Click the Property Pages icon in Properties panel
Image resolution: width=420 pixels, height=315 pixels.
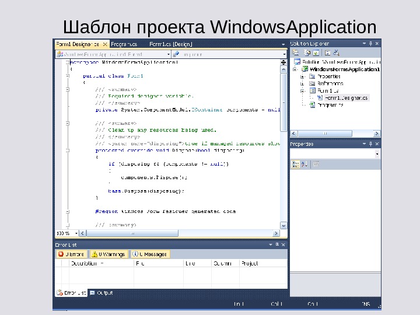(316, 164)
